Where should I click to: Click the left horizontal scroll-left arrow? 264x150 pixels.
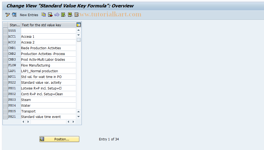24,122
